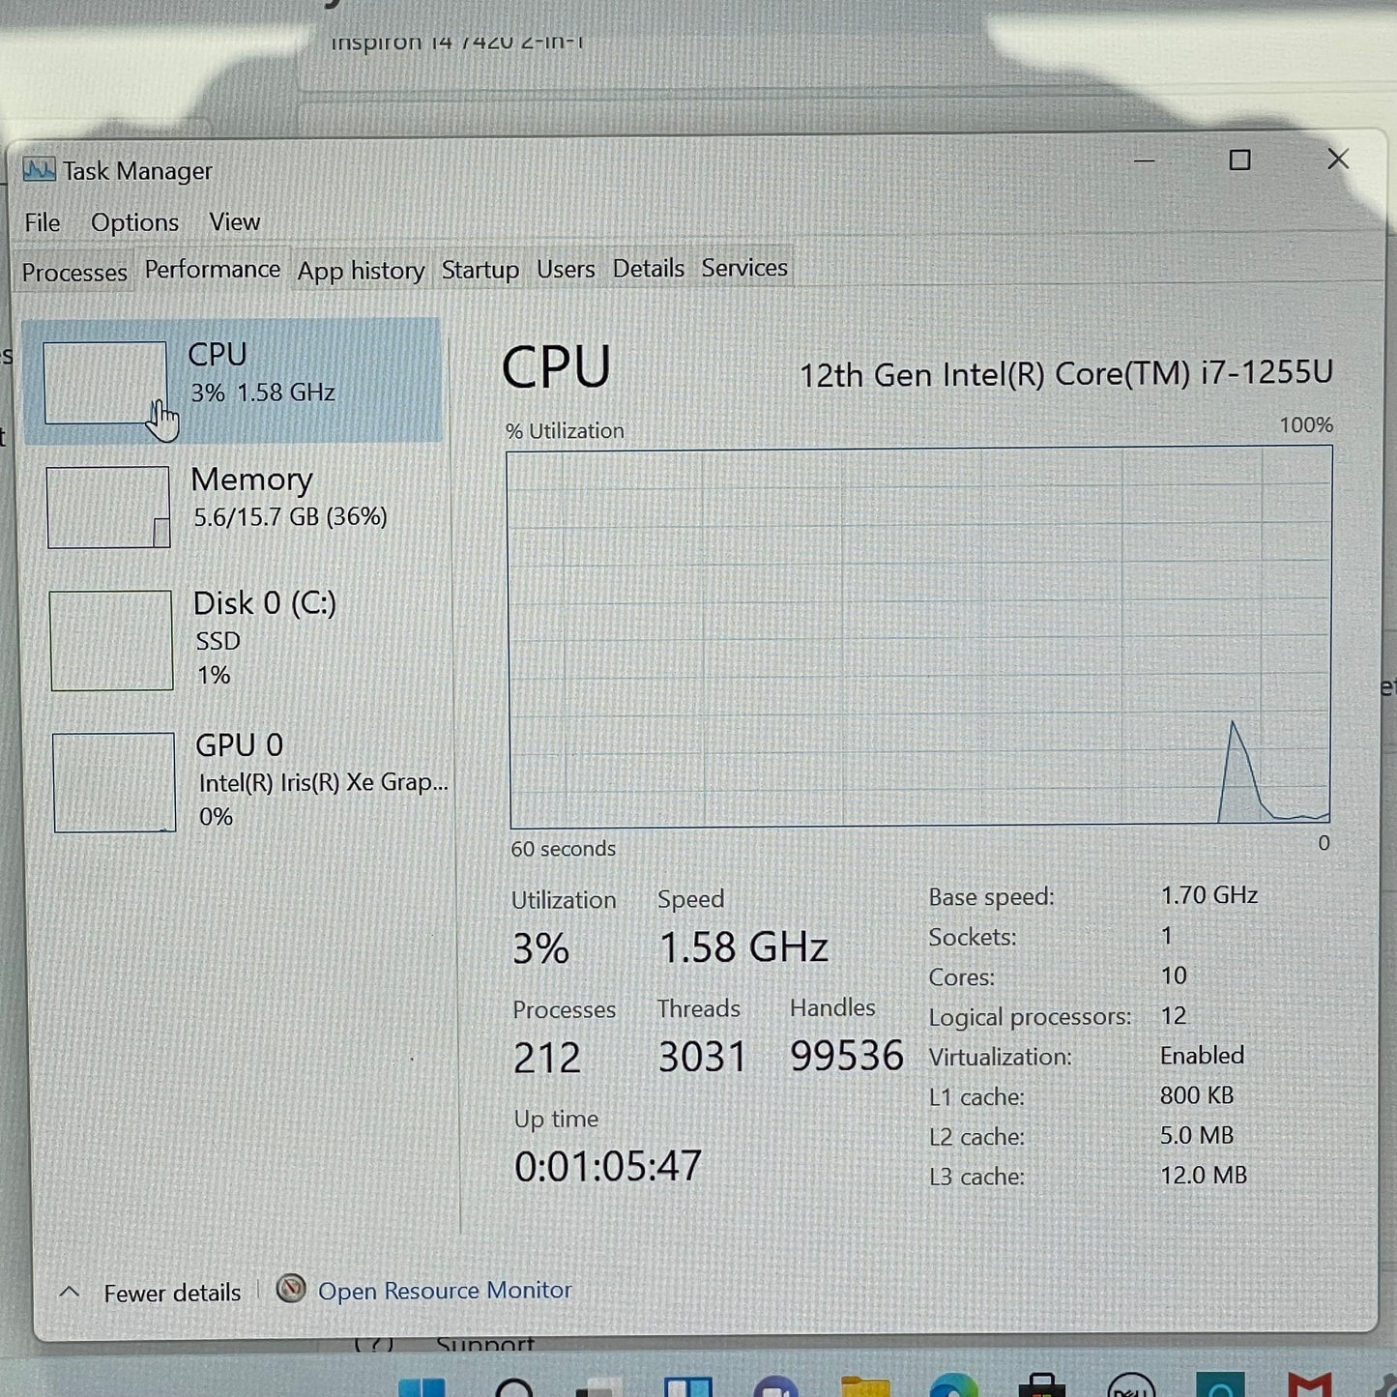Viewport: 1397px width, 1397px height.
Task: Click the CPU % Utilization graph
Action: 919,636
